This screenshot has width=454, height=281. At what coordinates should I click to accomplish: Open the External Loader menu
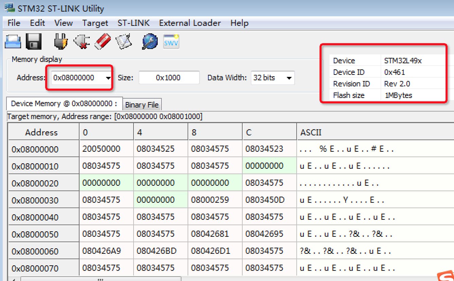click(x=190, y=23)
